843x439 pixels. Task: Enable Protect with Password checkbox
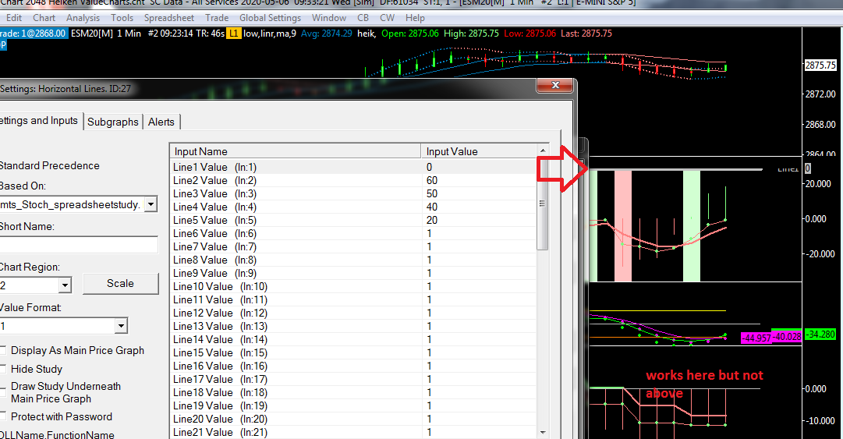3,416
